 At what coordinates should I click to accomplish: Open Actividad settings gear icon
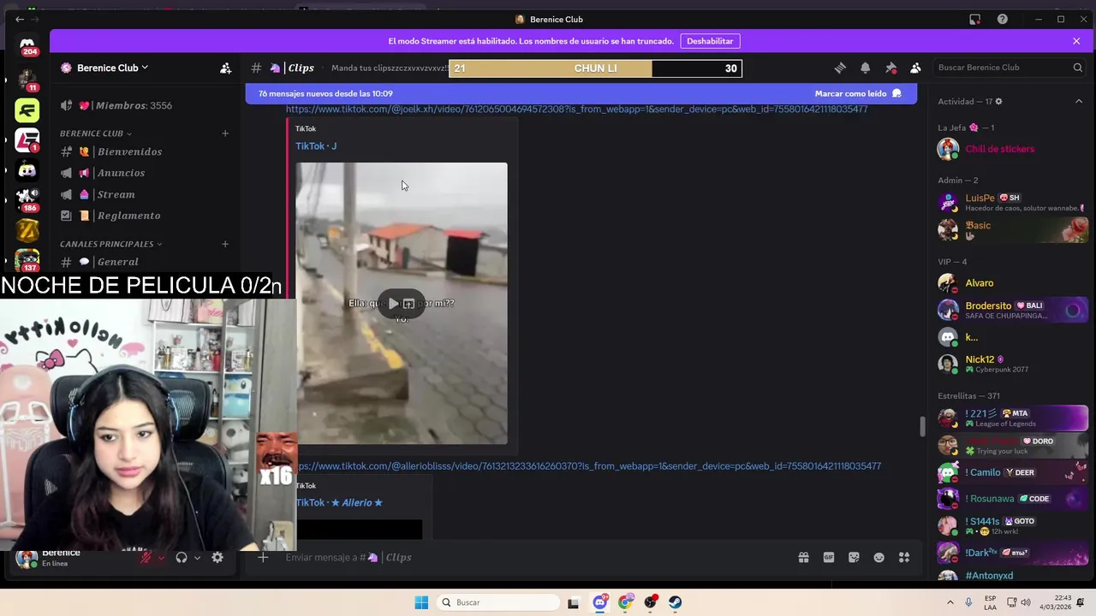(x=998, y=101)
